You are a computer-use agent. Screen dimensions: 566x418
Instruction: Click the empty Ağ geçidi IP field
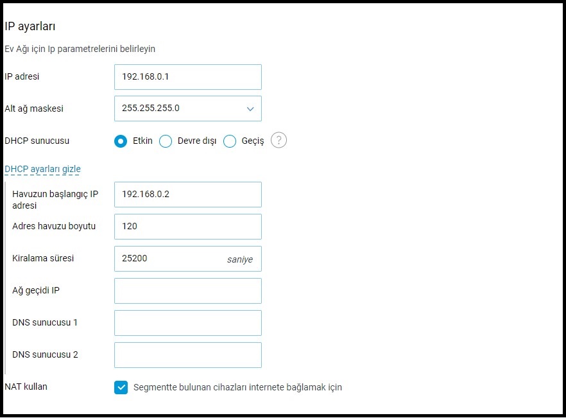pyautogui.click(x=187, y=291)
